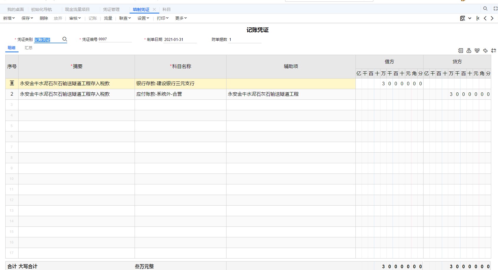Click the 贷方 column header

pyautogui.click(x=457, y=61)
